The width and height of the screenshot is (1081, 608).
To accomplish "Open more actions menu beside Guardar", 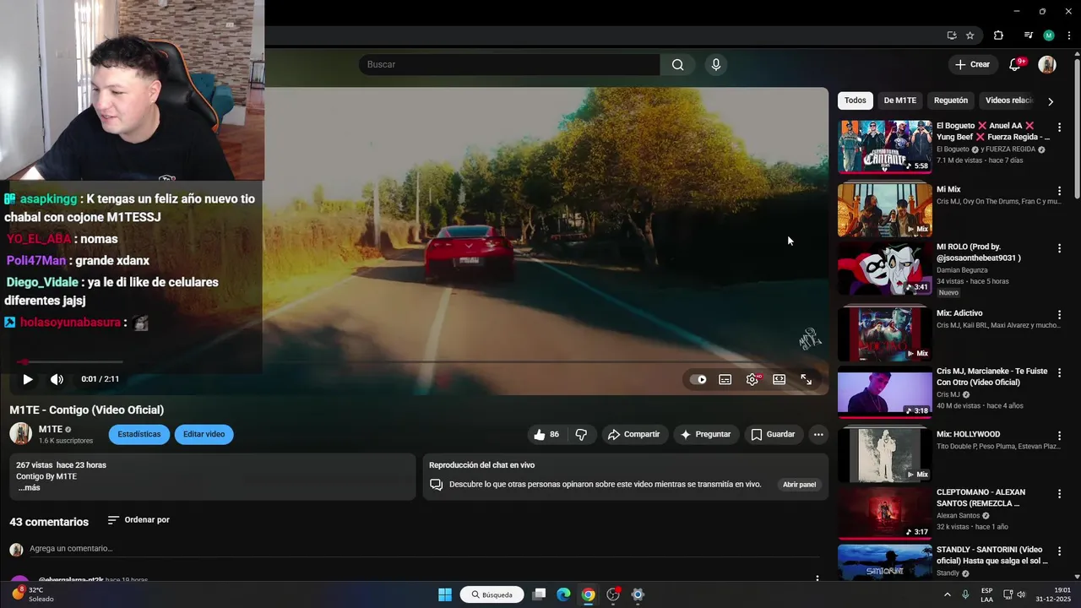I will coord(818,435).
